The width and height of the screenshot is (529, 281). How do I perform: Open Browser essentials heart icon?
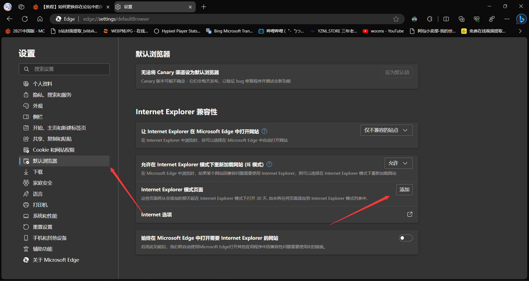(x=477, y=19)
